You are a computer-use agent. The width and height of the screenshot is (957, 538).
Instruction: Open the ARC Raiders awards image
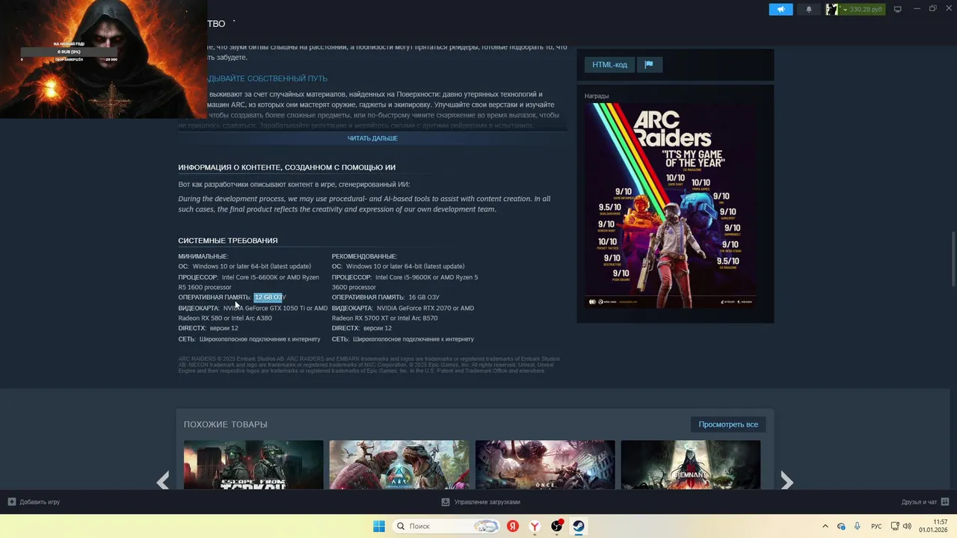click(x=670, y=205)
